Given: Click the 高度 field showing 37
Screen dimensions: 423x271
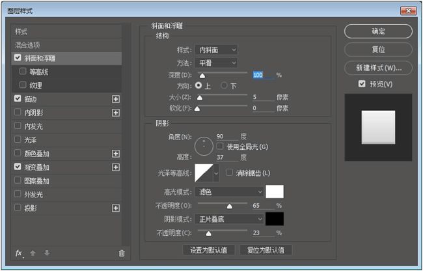Looking at the screenshot, I should pos(227,158).
